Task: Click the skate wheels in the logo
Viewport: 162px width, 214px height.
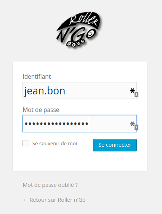Action: pyautogui.click(x=75, y=43)
